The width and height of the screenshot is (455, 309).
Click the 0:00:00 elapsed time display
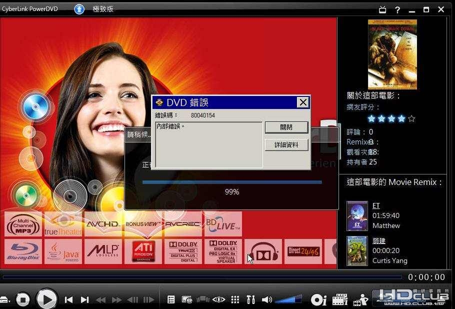pos(426,277)
